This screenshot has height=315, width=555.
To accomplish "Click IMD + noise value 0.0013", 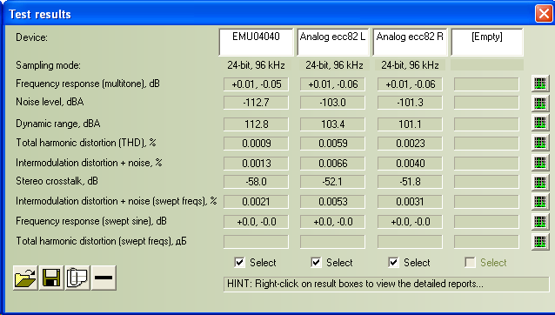I will tap(256, 164).
